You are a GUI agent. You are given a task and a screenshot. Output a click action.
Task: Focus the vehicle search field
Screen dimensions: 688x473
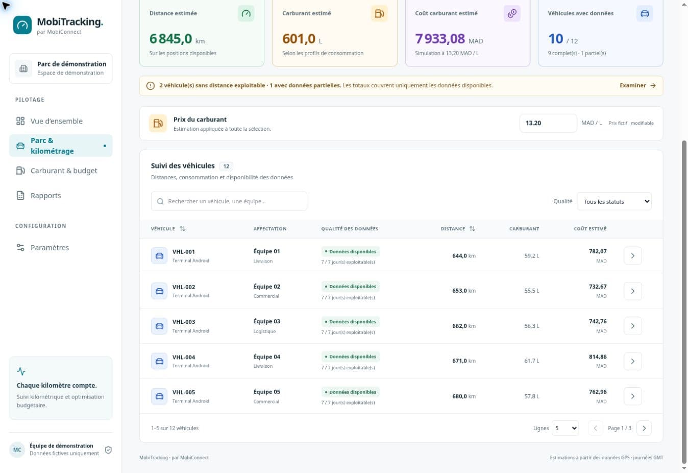click(x=229, y=201)
